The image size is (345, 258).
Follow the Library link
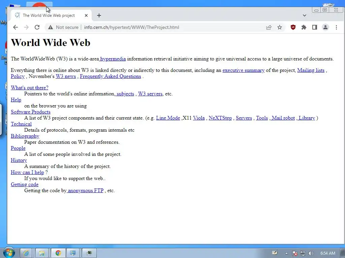click(x=306, y=118)
